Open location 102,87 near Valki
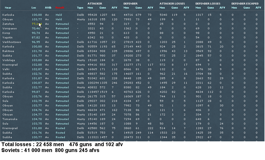 [37, 69]
